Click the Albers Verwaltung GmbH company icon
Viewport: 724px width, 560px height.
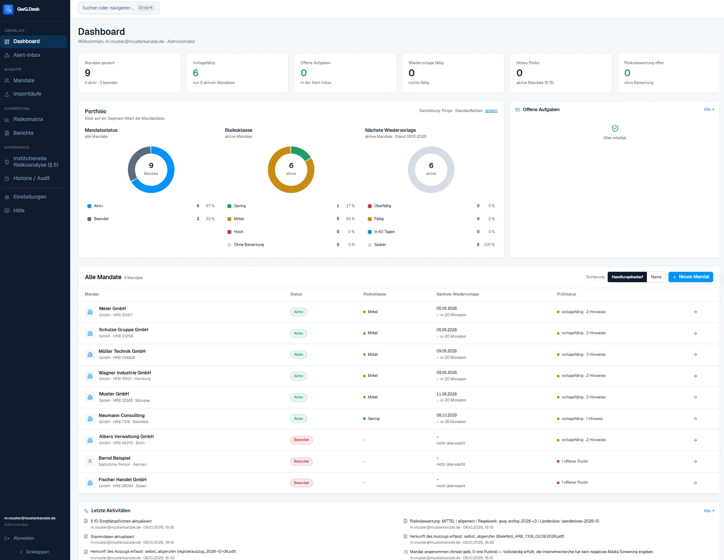pos(90,440)
